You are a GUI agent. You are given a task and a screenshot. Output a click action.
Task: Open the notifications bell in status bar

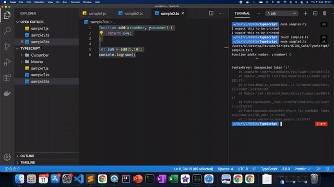pos(327,169)
